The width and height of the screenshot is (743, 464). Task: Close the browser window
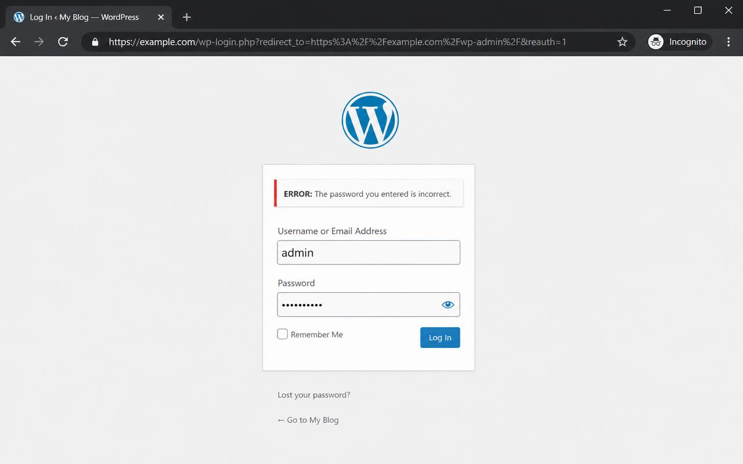728,10
